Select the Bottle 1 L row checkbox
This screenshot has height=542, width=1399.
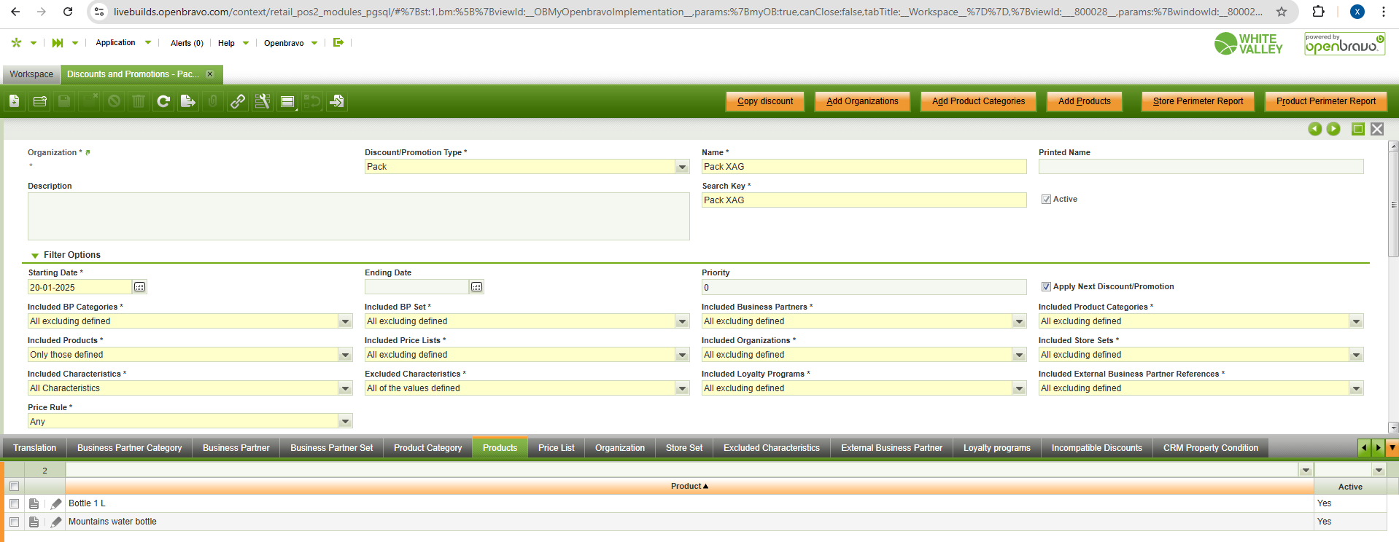pos(14,503)
